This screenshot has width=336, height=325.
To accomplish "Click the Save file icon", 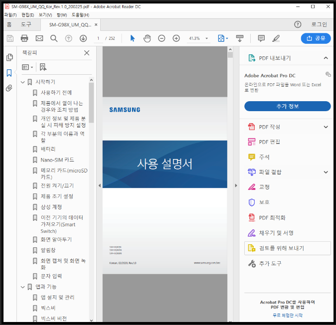I will pos(10,38).
